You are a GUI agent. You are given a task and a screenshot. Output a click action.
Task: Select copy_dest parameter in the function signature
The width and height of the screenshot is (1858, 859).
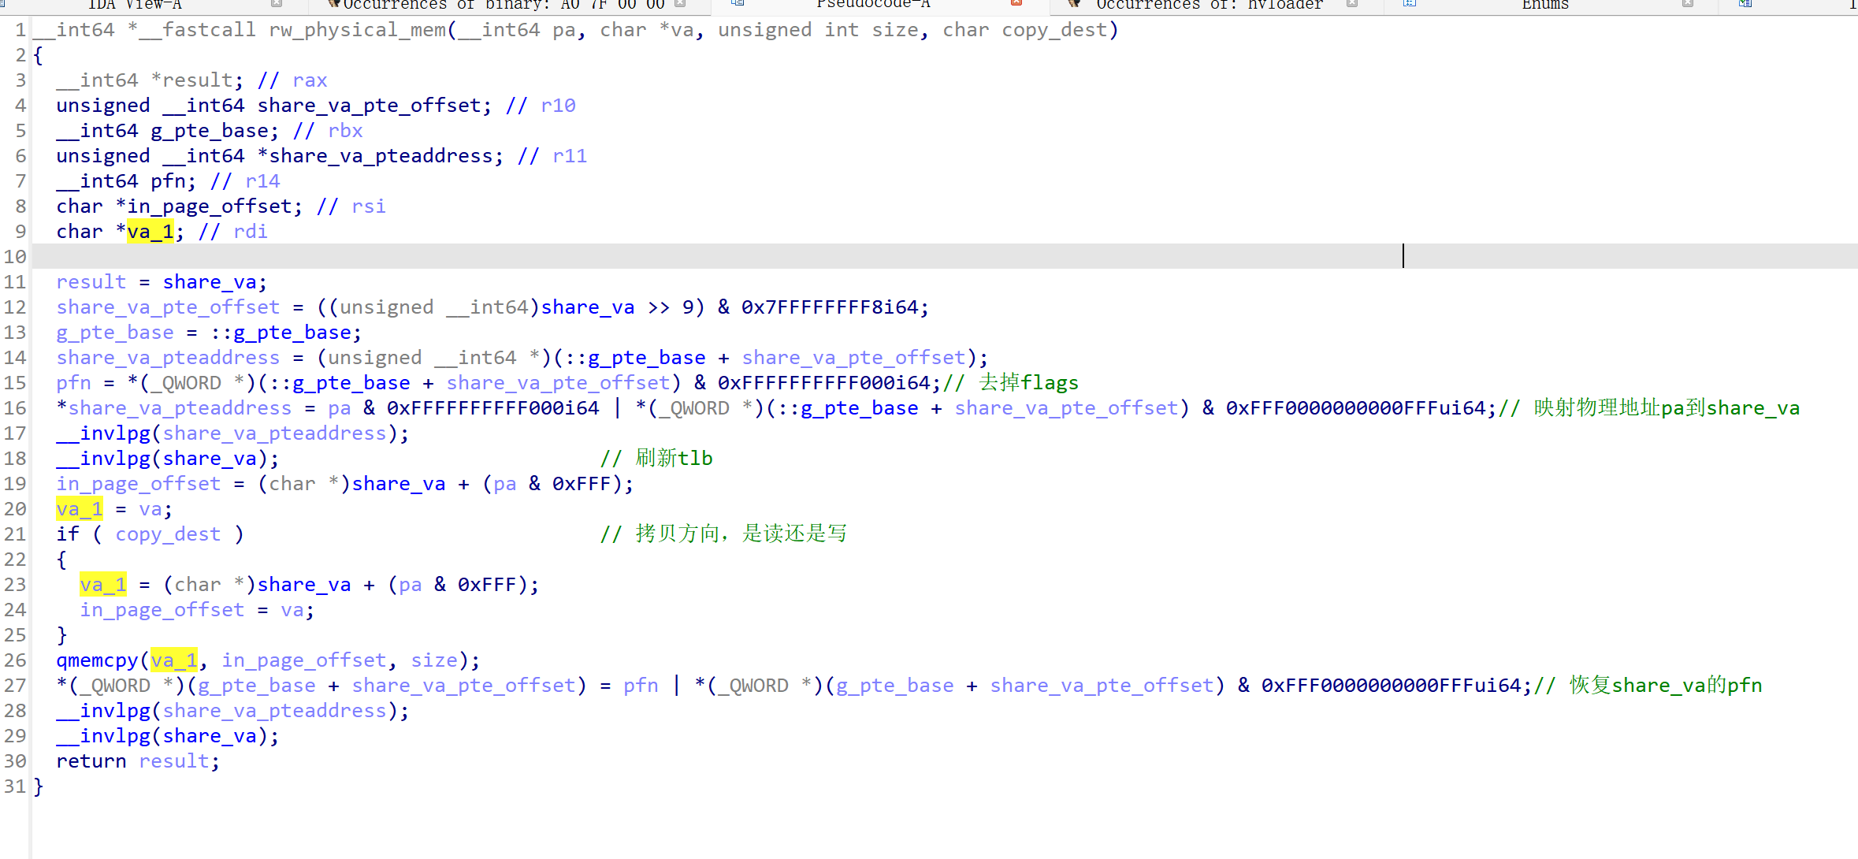point(1053,30)
